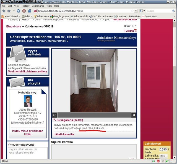Open the Bookmarks menu
177x164 pixels.
[38, 6]
